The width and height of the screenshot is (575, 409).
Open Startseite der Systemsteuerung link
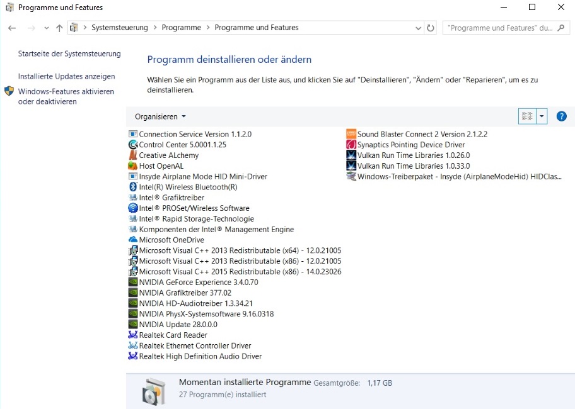click(x=69, y=53)
